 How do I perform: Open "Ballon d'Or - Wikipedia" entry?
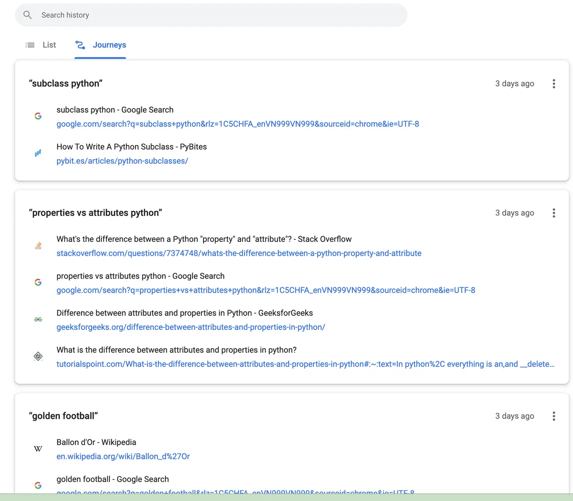click(x=96, y=442)
